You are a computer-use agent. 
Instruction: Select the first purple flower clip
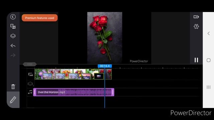pyautogui.click(x=41, y=74)
